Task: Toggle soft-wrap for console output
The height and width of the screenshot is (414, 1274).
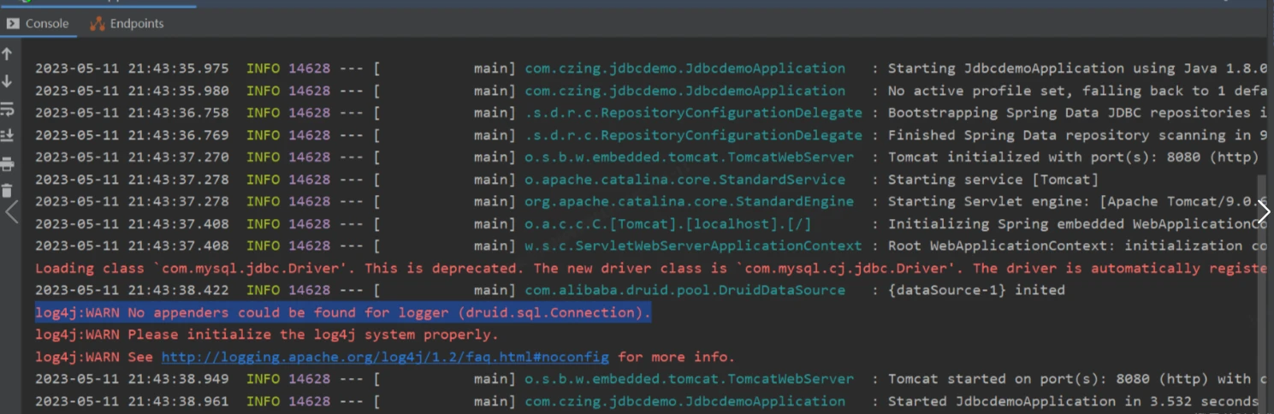Action: point(8,109)
